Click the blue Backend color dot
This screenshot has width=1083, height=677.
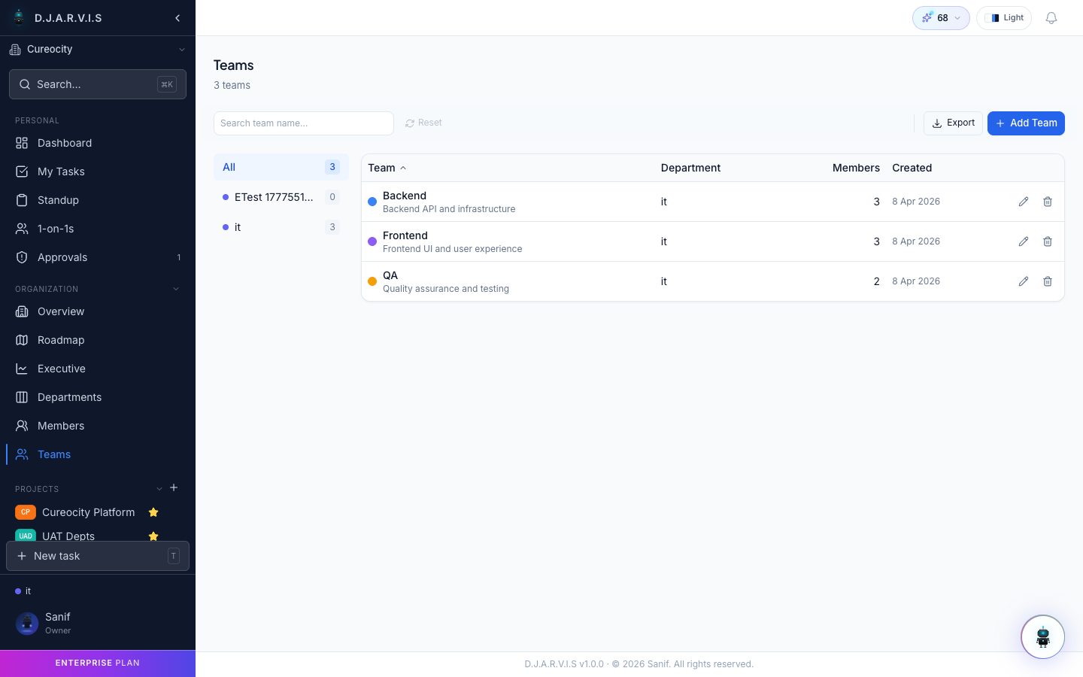click(372, 202)
